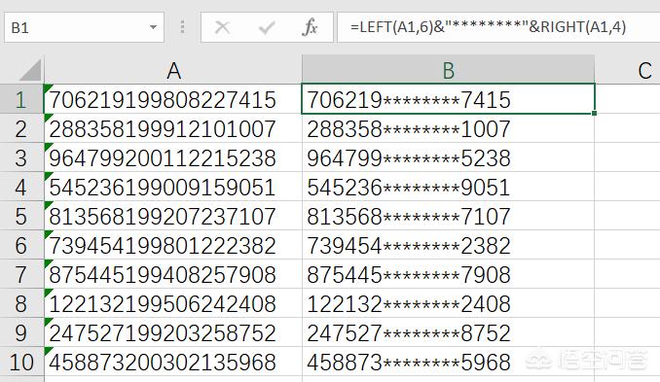The image size is (660, 382).
Task: Click masked cell 813568********7107
Action: (x=449, y=216)
